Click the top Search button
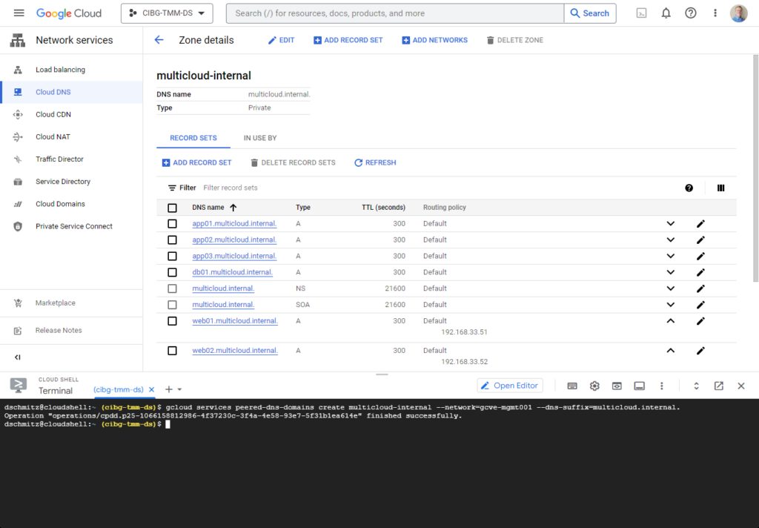The image size is (759, 528). pos(590,13)
